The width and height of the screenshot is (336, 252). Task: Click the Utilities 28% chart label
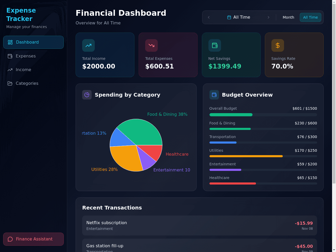coord(104,170)
